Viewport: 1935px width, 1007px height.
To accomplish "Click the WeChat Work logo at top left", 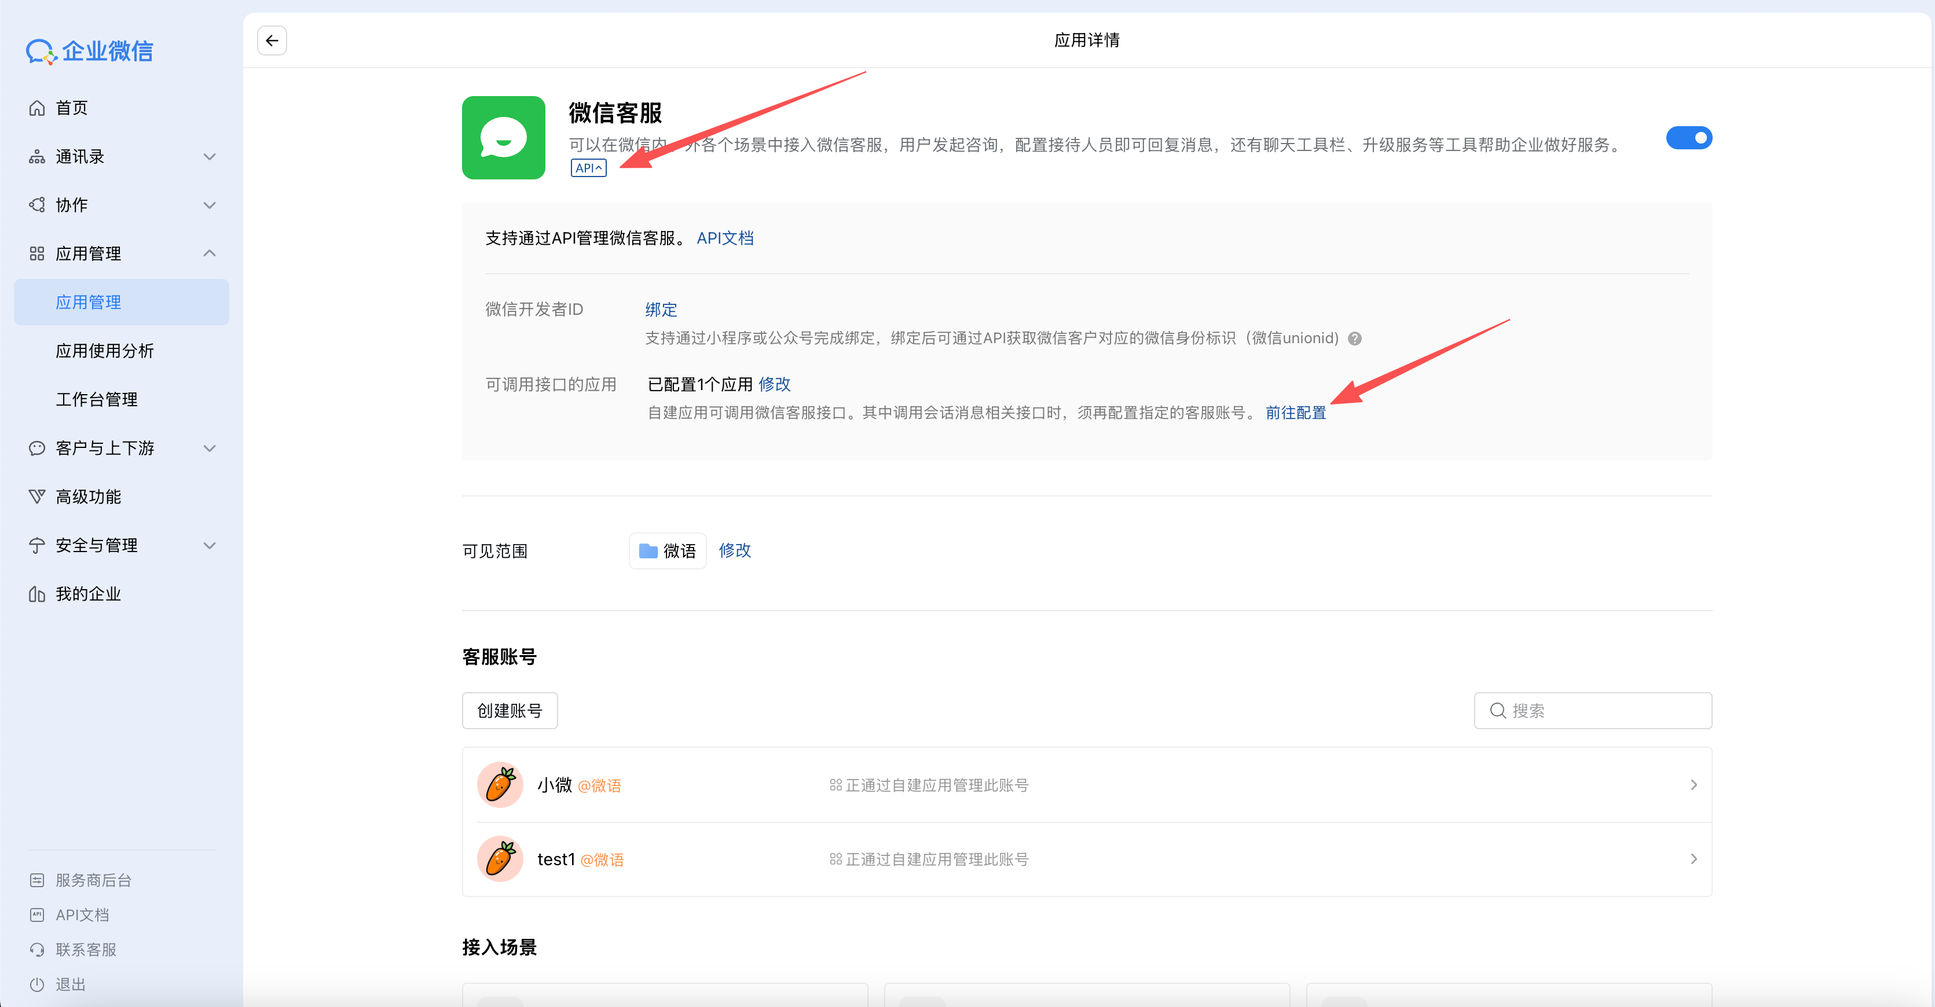I will [x=89, y=51].
